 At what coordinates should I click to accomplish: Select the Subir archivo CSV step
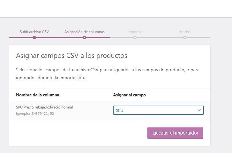point(34,32)
